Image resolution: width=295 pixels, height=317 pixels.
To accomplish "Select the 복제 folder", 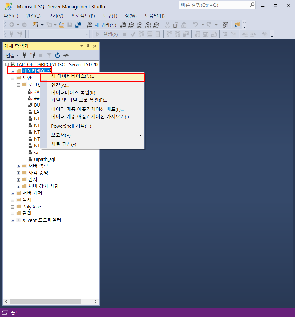I will click(27, 200).
